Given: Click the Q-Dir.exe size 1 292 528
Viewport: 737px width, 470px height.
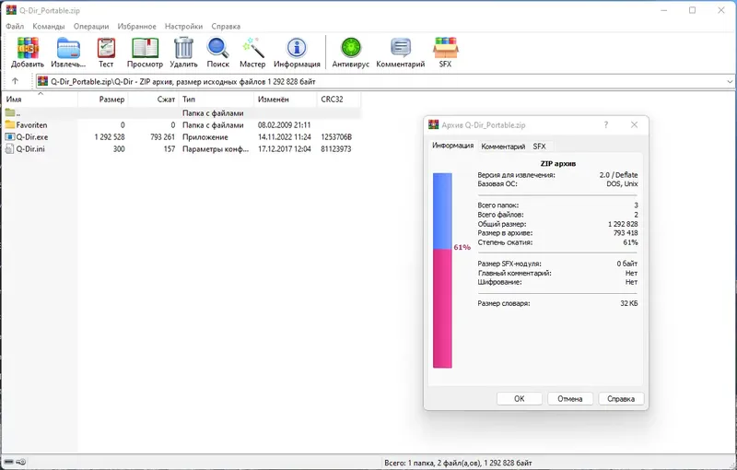Looking at the screenshot, I should pos(110,136).
